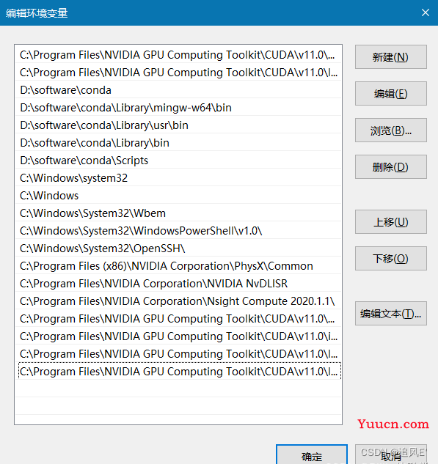This screenshot has width=438, height=464.
Task: Move entry up with 上移(U)
Action: point(390,222)
